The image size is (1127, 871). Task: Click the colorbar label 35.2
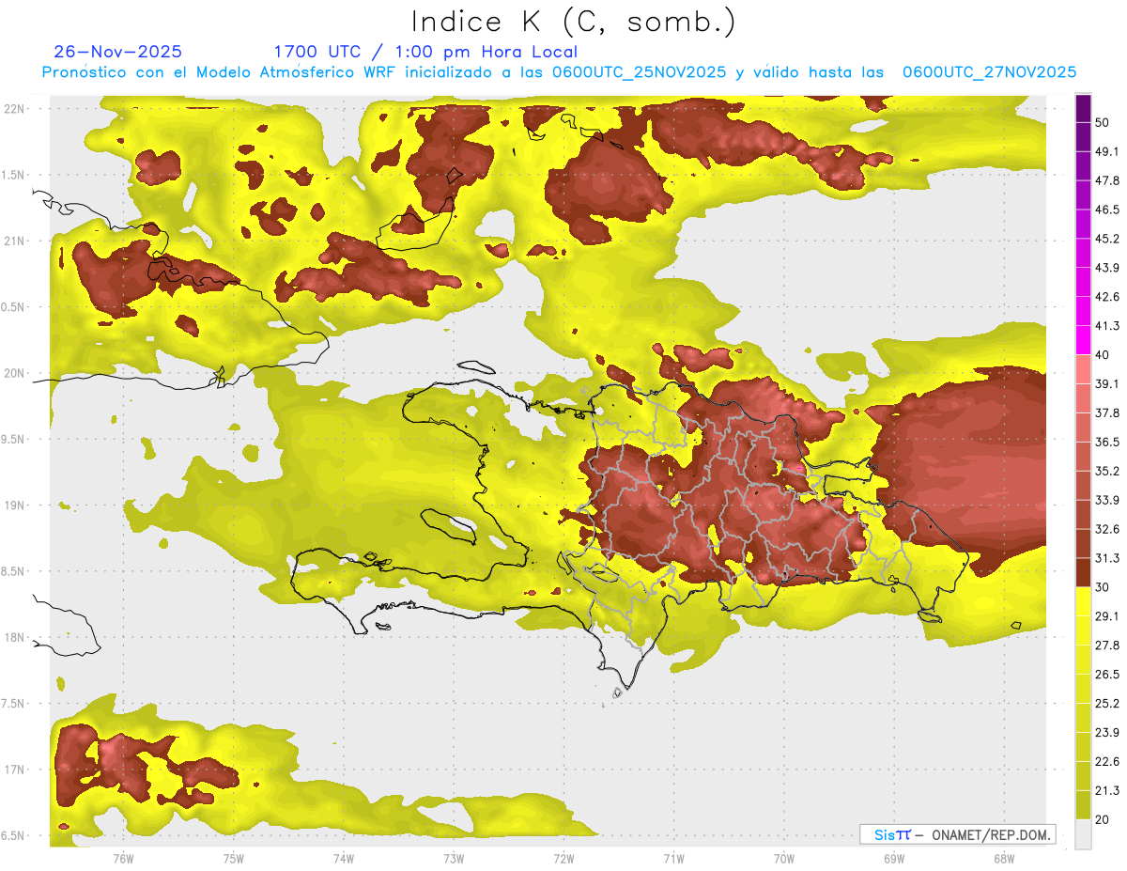[1107, 471]
